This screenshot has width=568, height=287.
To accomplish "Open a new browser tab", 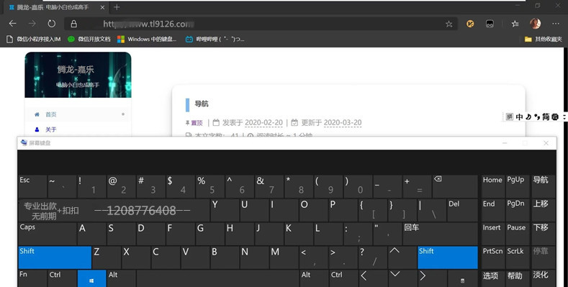I will click(x=117, y=7).
